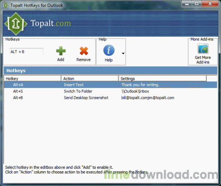Click the Get More Add-ins label

click(x=203, y=60)
